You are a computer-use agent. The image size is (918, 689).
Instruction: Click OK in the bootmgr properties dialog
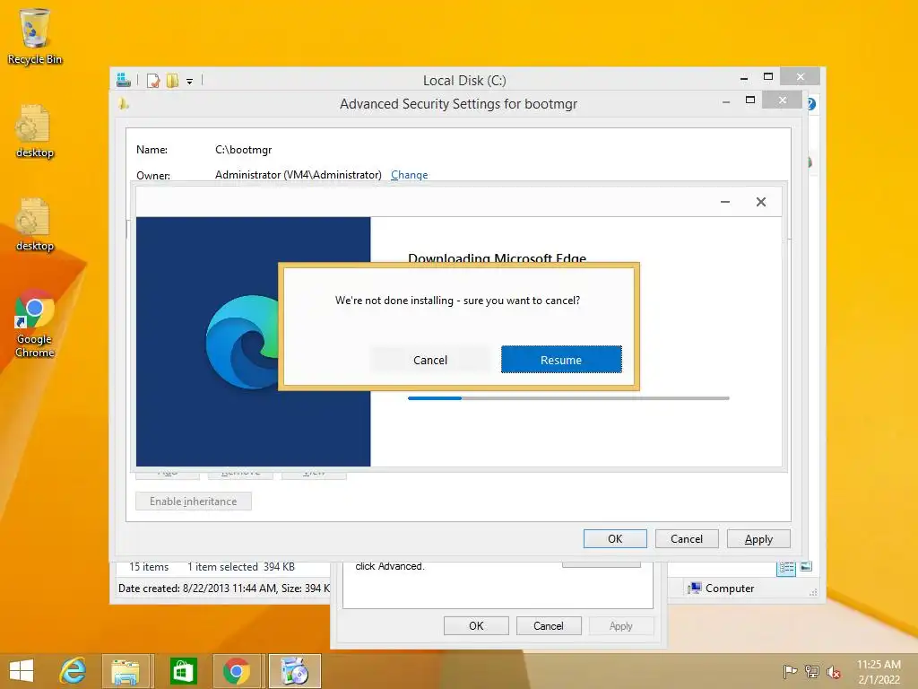click(x=476, y=625)
